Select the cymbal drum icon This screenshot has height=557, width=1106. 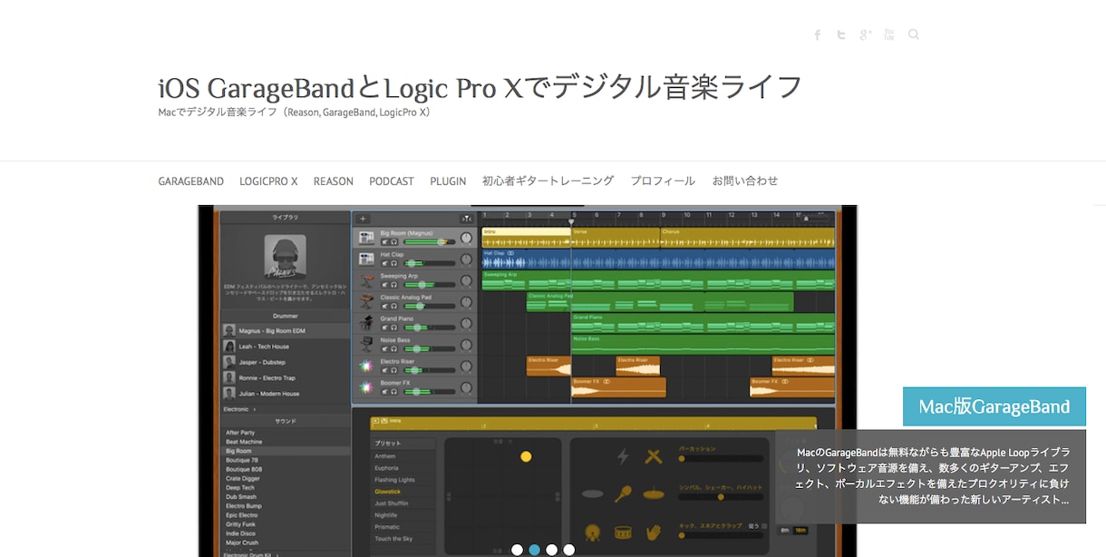click(653, 493)
